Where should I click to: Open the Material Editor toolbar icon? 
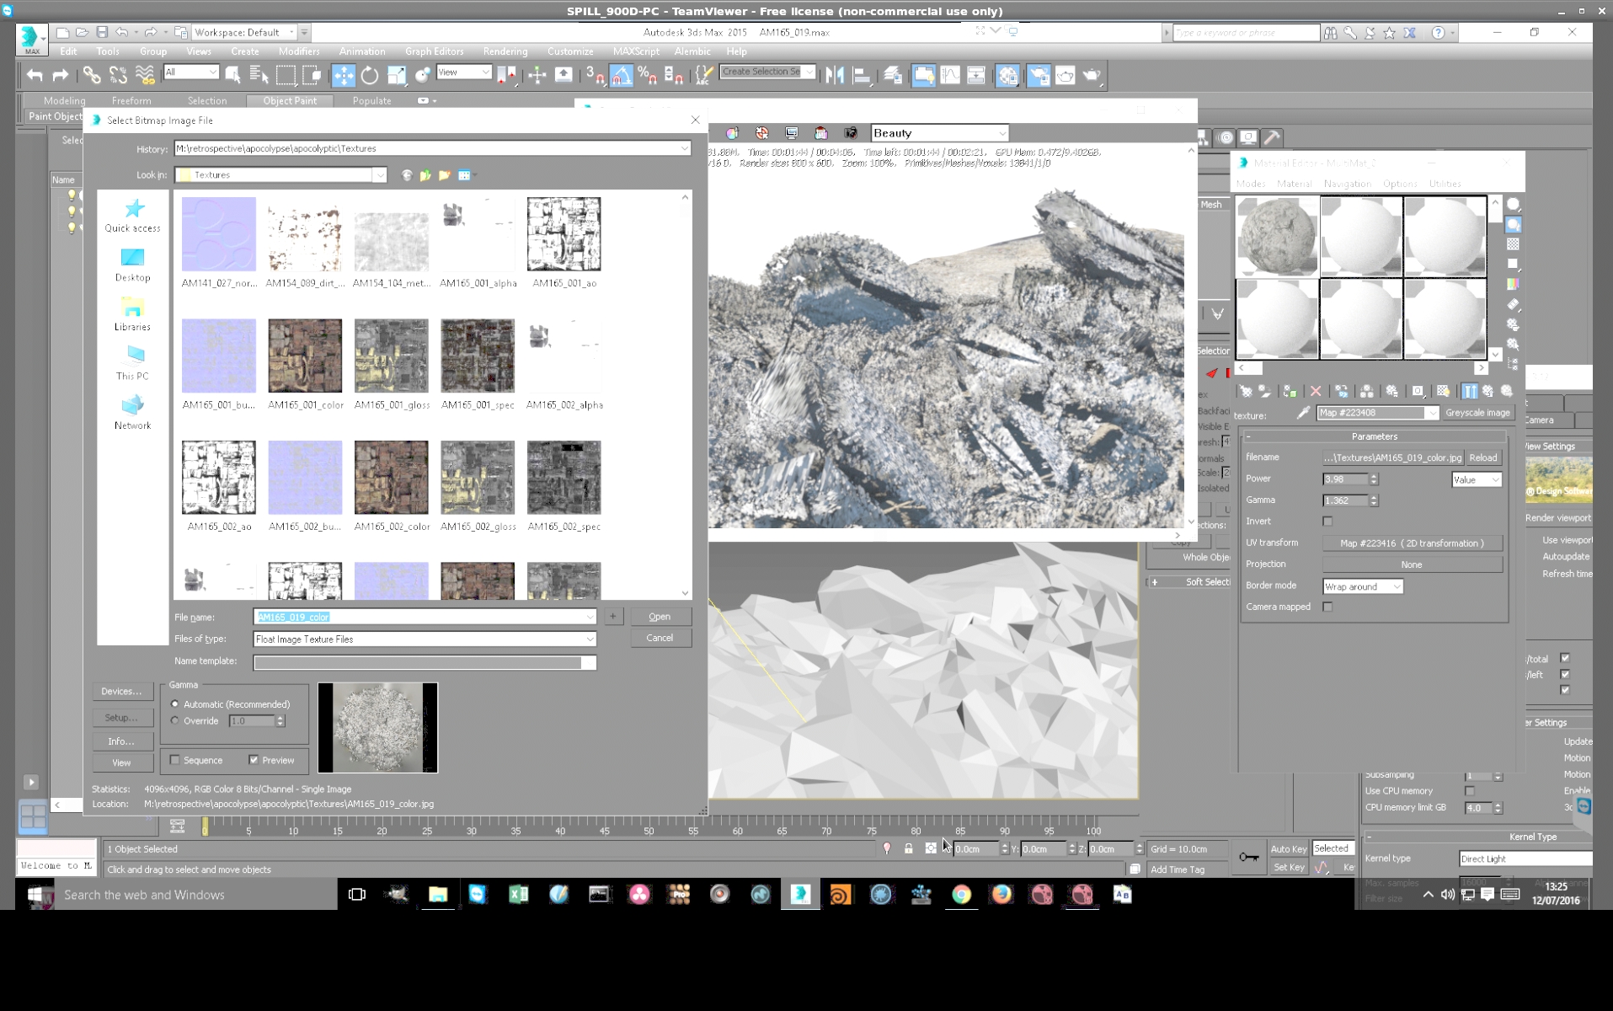[x=1007, y=76]
